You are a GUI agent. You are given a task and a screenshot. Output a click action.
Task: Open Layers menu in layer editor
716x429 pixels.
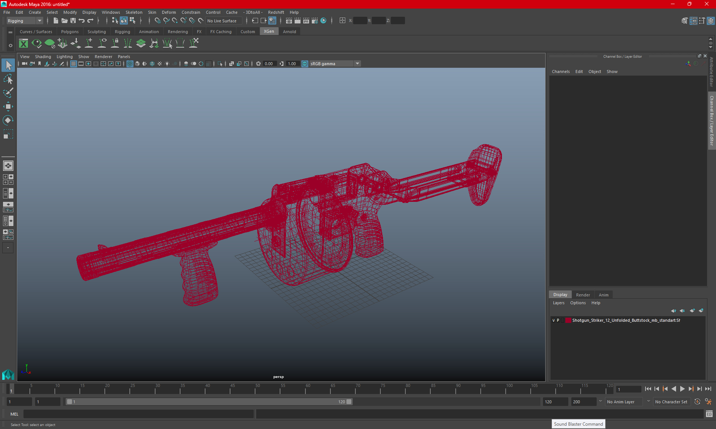click(x=558, y=303)
